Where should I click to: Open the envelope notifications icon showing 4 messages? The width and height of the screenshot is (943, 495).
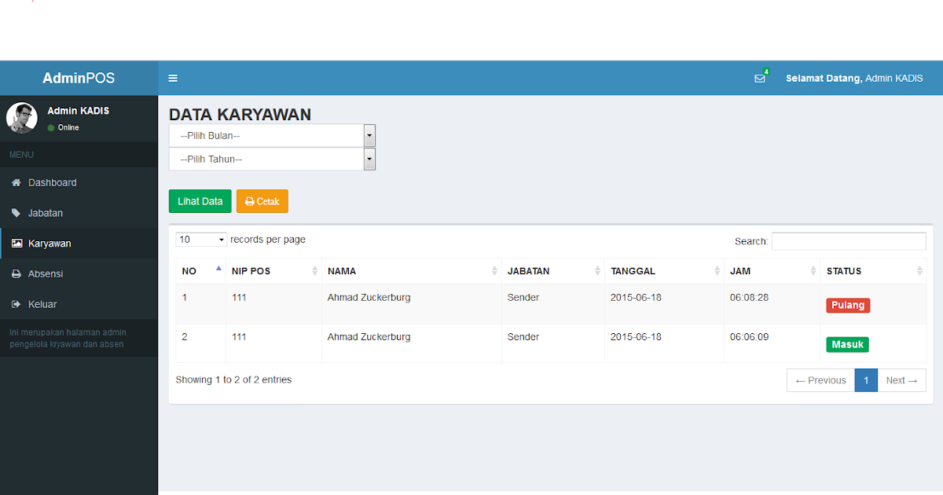[x=759, y=78]
